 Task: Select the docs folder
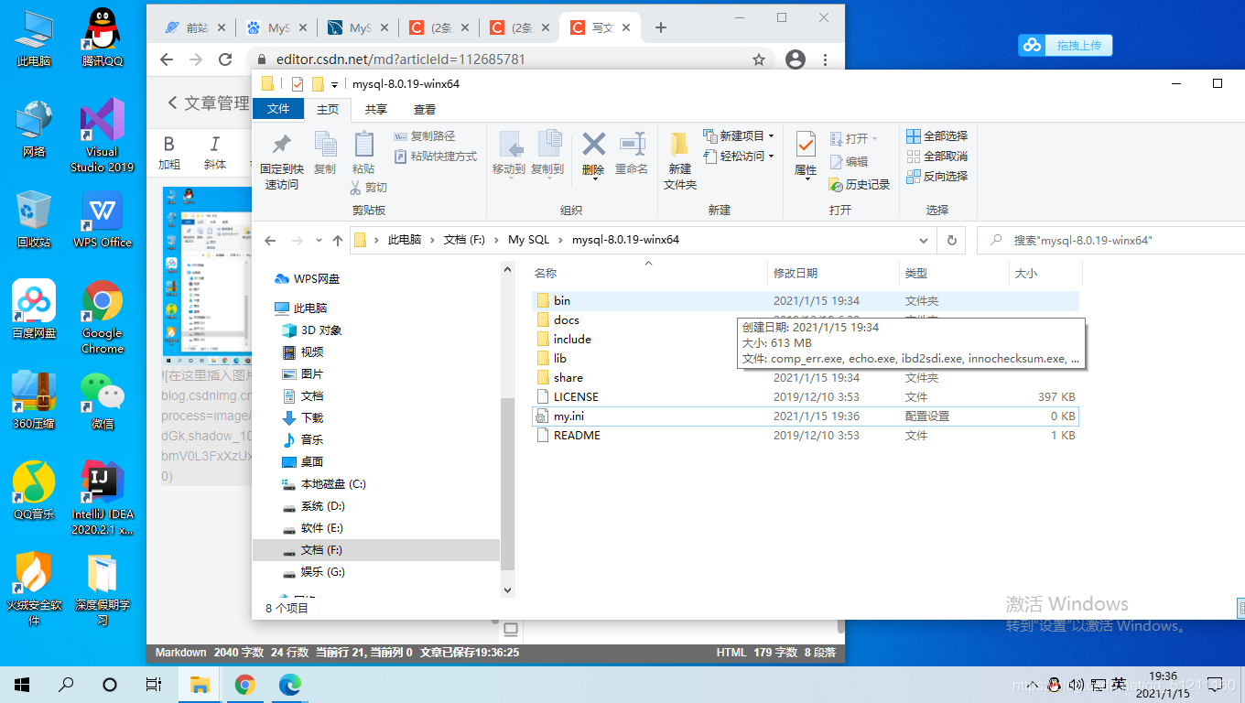click(566, 319)
